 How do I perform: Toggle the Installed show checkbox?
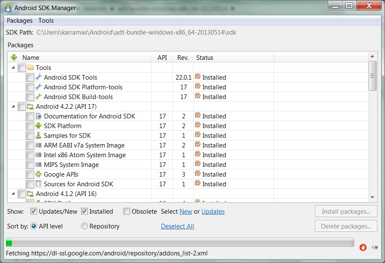pyautogui.click(x=84, y=211)
